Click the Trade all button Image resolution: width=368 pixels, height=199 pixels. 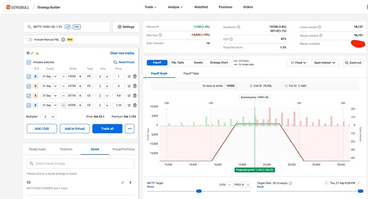[107, 129]
